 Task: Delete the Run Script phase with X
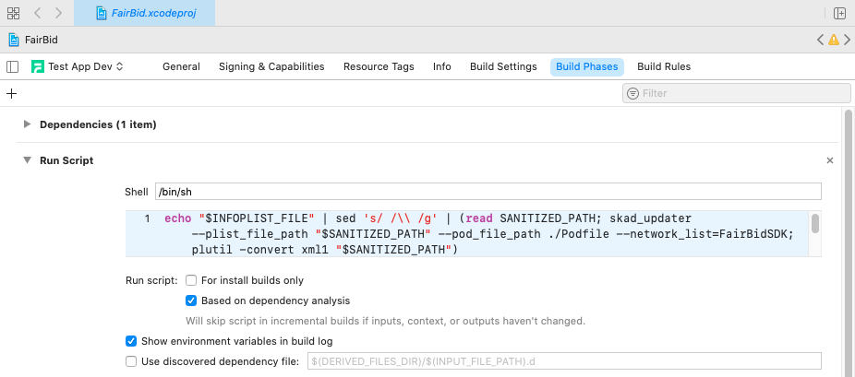coord(830,160)
